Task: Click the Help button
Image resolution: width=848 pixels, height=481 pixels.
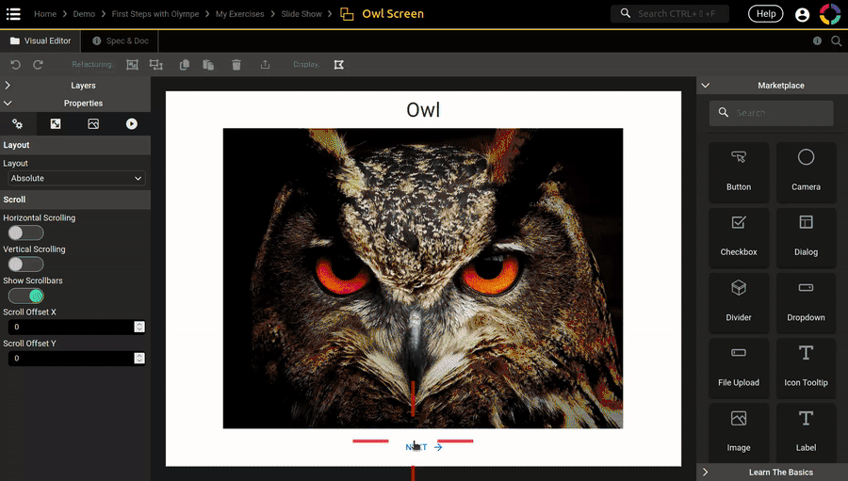Action: [765, 14]
